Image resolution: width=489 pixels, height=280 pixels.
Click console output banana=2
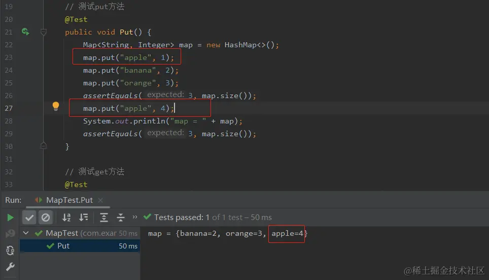click(x=198, y=233)
